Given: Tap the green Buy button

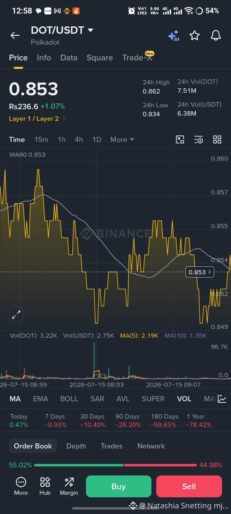Looking at the screenshot, I should 118,486.
